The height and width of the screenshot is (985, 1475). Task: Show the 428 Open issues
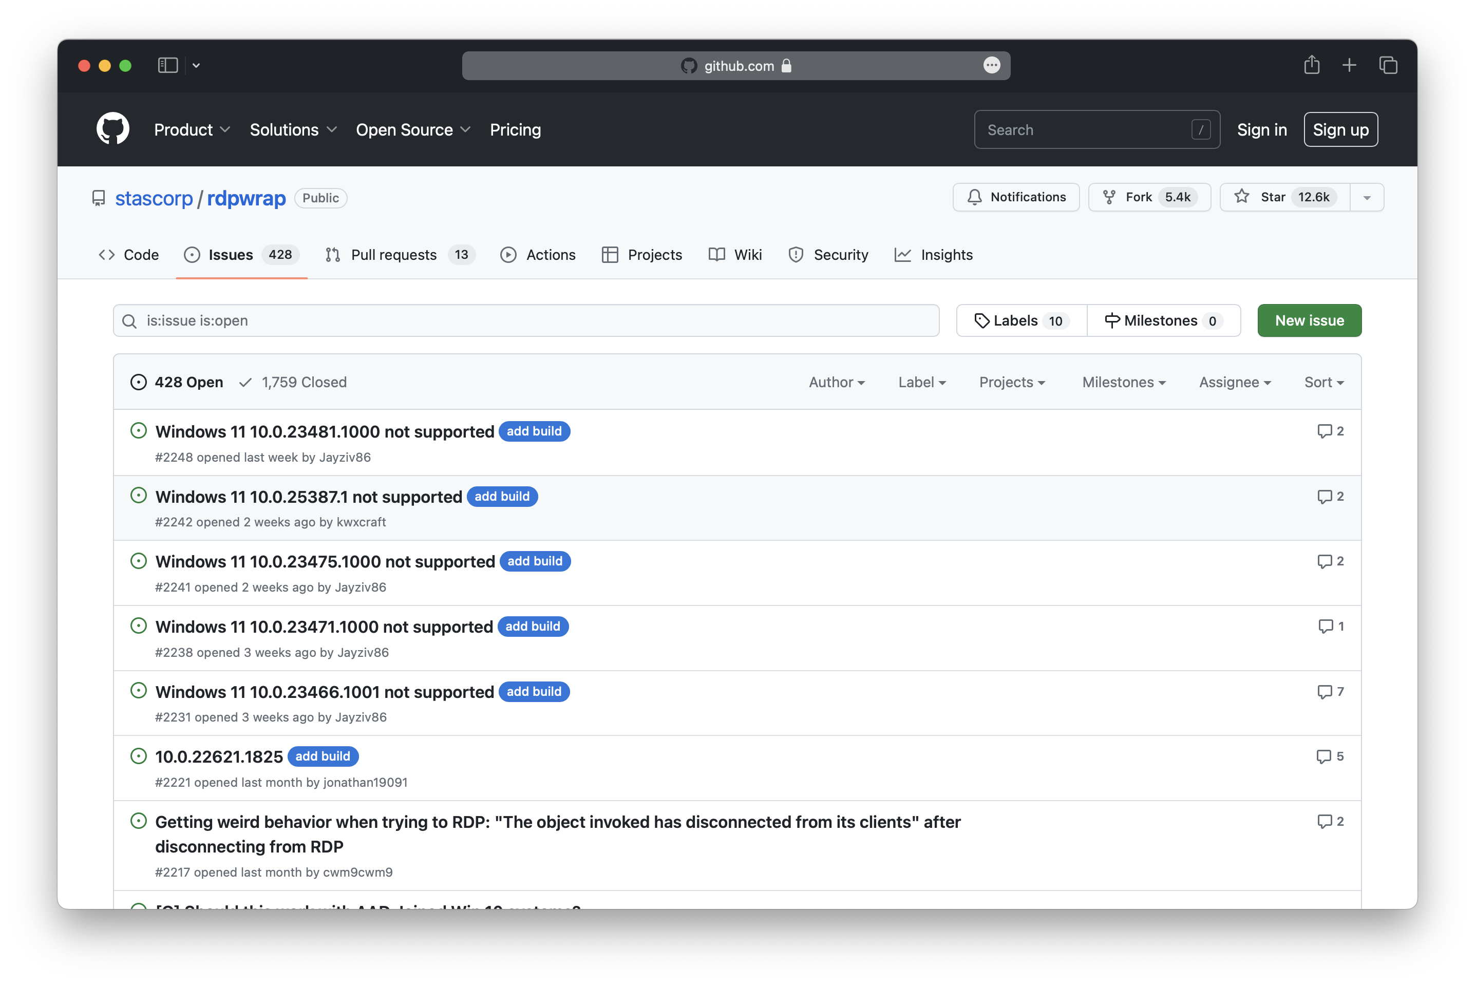click(177, 383)
